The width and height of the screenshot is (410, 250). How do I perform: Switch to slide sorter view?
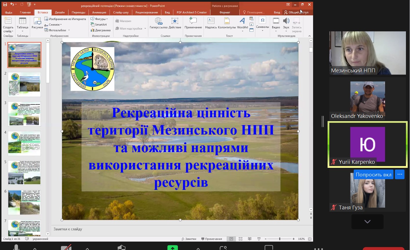241,239
